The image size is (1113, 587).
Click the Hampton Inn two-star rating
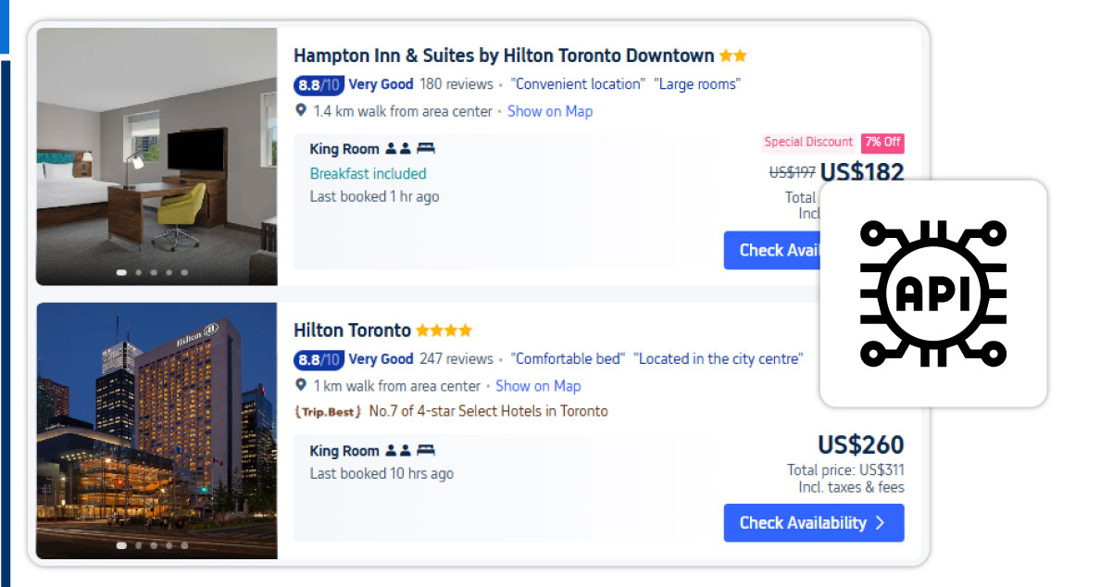pyautogui.click(x=732, y=56)
